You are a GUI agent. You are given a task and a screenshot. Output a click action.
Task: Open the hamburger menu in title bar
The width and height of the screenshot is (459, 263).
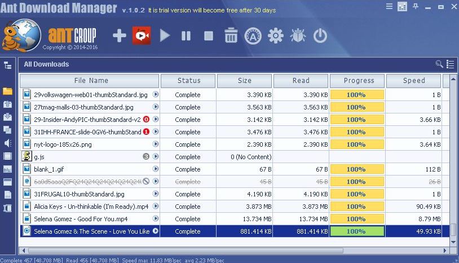click(389, 6)
